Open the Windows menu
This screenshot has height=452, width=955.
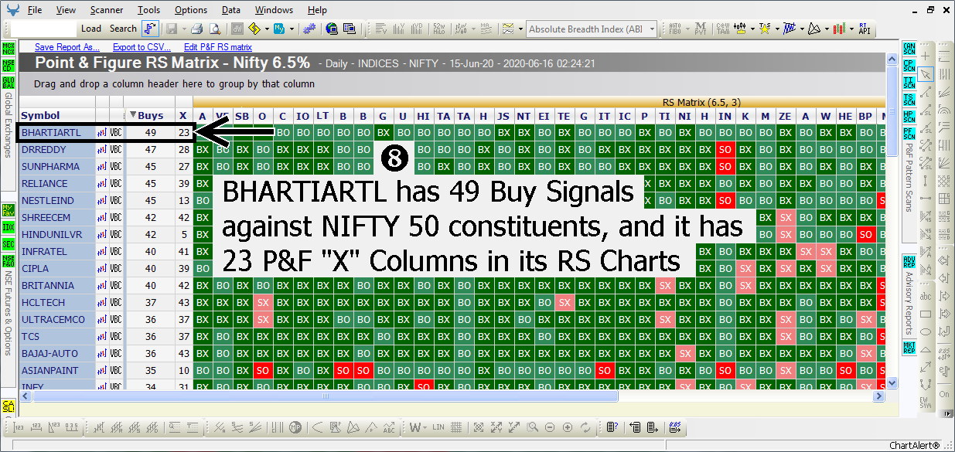pyautogui.click(x=274, y=10)
